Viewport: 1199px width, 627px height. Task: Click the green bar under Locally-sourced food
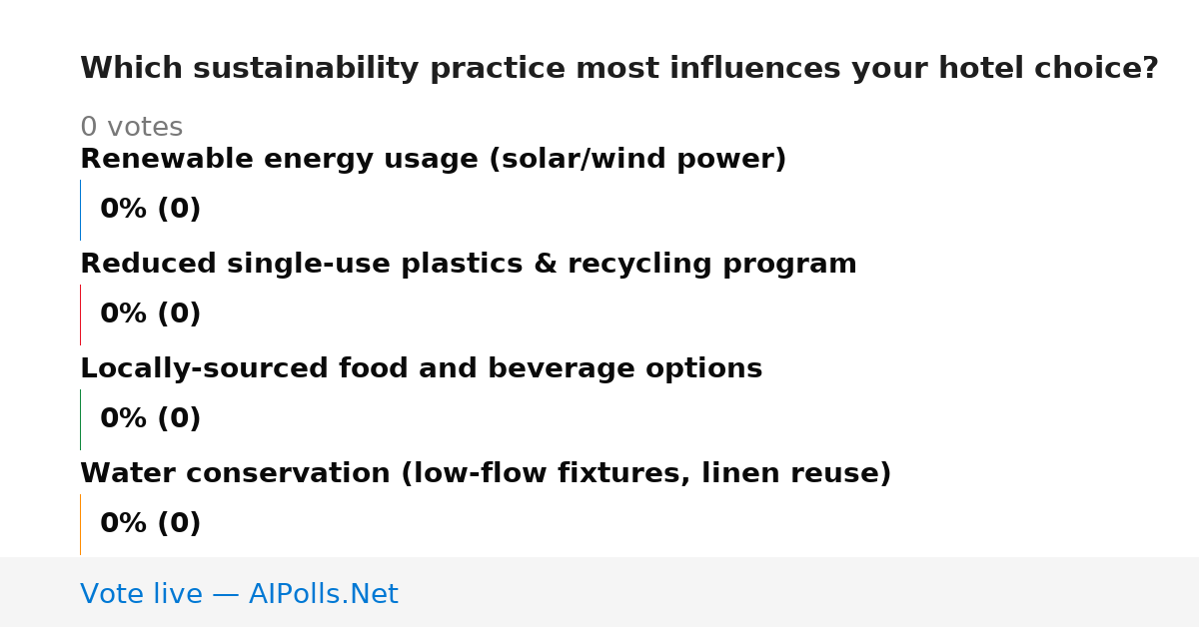pyautogui.click(x=80, y=419)
